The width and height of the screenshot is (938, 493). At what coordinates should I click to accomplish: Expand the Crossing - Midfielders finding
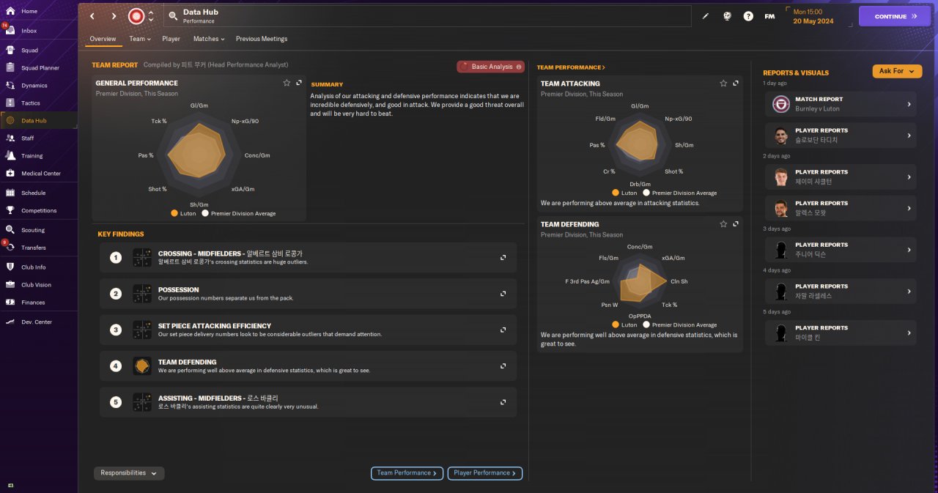tap(503, 258)
